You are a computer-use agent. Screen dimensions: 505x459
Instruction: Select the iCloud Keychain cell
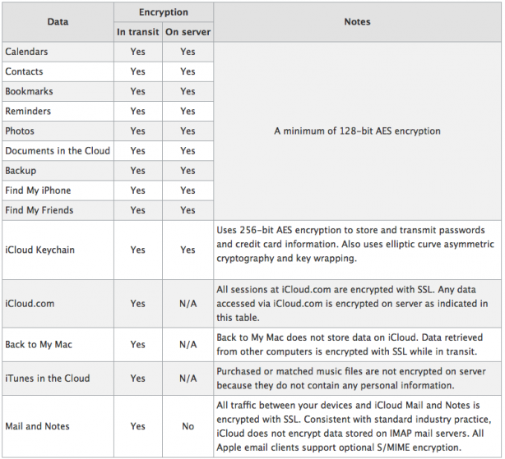click(x=58, y=250)
